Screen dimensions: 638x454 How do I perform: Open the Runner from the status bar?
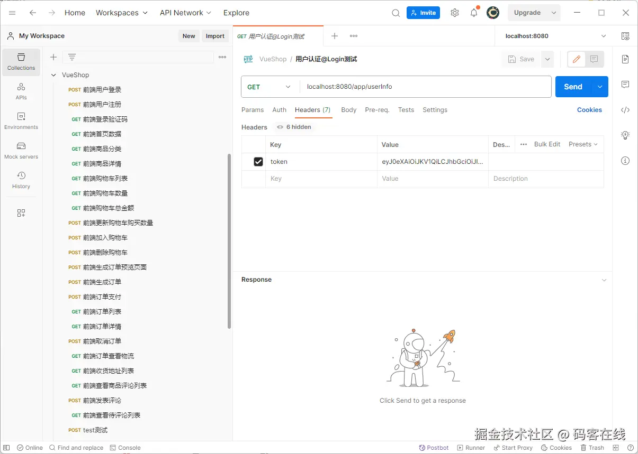(x=471, y=448)
